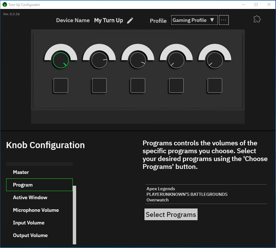Select the third knob on the device

coord(138,60)
